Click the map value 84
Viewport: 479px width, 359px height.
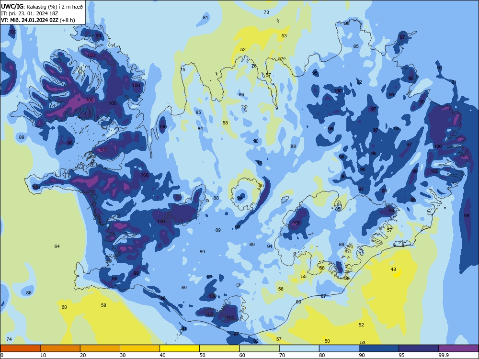coord(200,128)
